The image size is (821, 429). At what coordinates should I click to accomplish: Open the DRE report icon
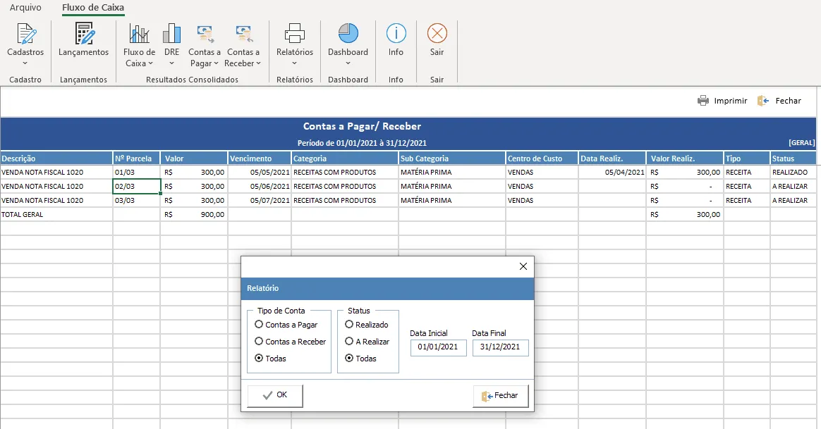coord(171,34)
